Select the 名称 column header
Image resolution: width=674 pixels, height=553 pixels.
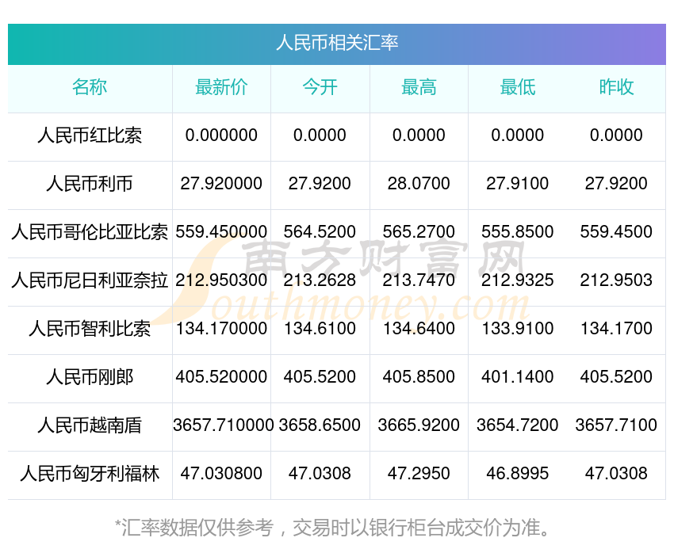click(90, 88)
